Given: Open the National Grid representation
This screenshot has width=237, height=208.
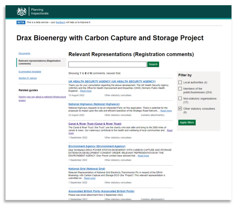Looking at the screenshot, I should 87,169.
